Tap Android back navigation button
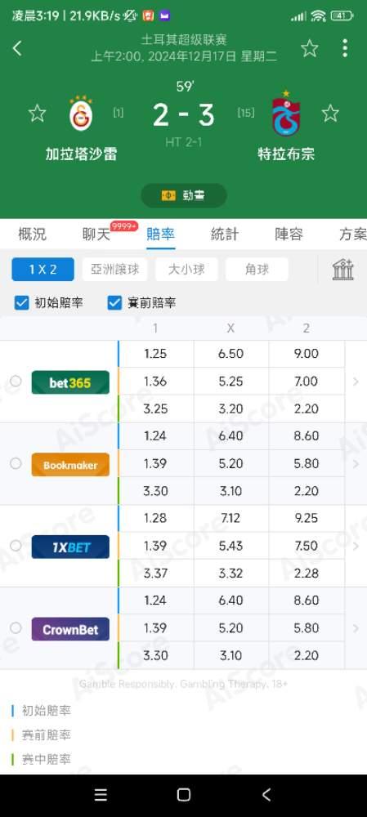The width and height of the screenshot is (367, 817). click(266, 795)
